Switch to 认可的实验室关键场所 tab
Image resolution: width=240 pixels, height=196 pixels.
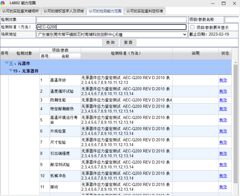[x=21, y=11]
